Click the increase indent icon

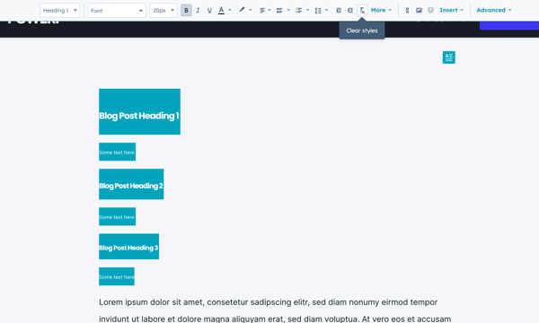click(350, 10)
